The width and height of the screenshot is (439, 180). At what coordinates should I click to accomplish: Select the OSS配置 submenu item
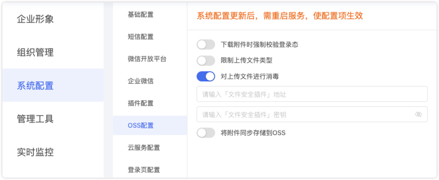[150, 125]
